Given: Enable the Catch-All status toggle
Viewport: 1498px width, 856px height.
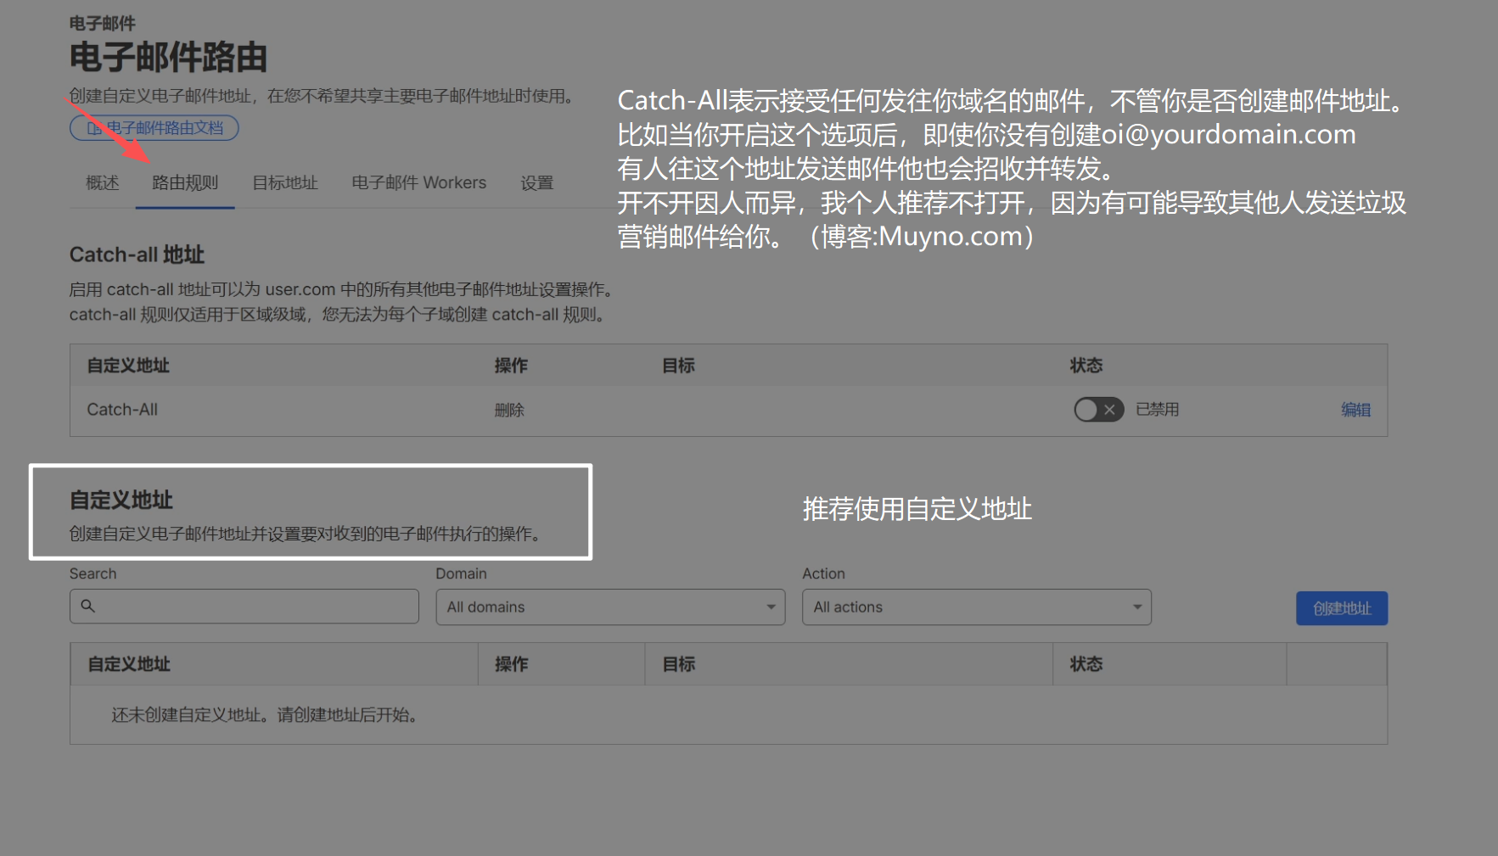Looking at the screenshot, I should coord(1098,410).
